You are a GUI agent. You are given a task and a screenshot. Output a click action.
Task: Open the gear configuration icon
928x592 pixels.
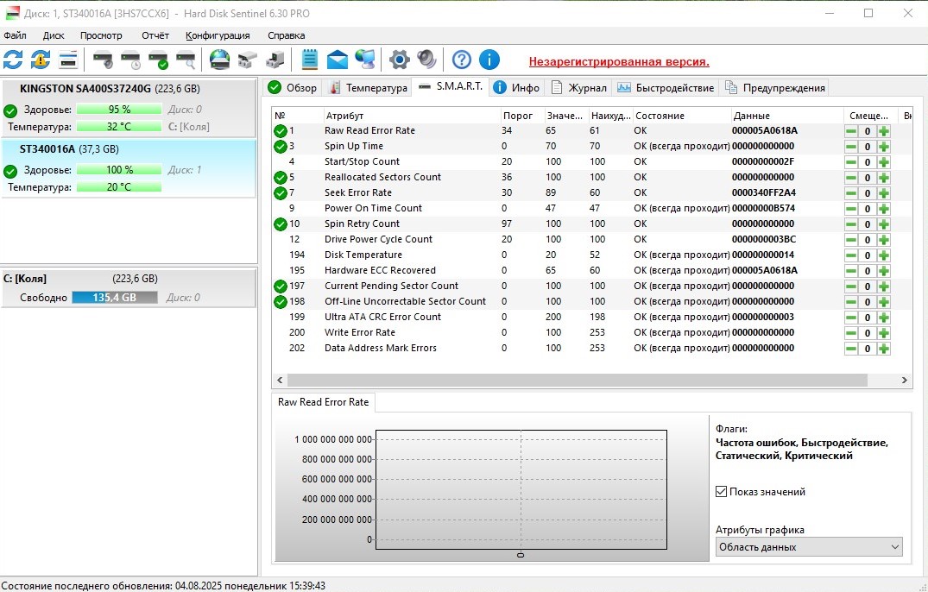(x=399, y=60)
